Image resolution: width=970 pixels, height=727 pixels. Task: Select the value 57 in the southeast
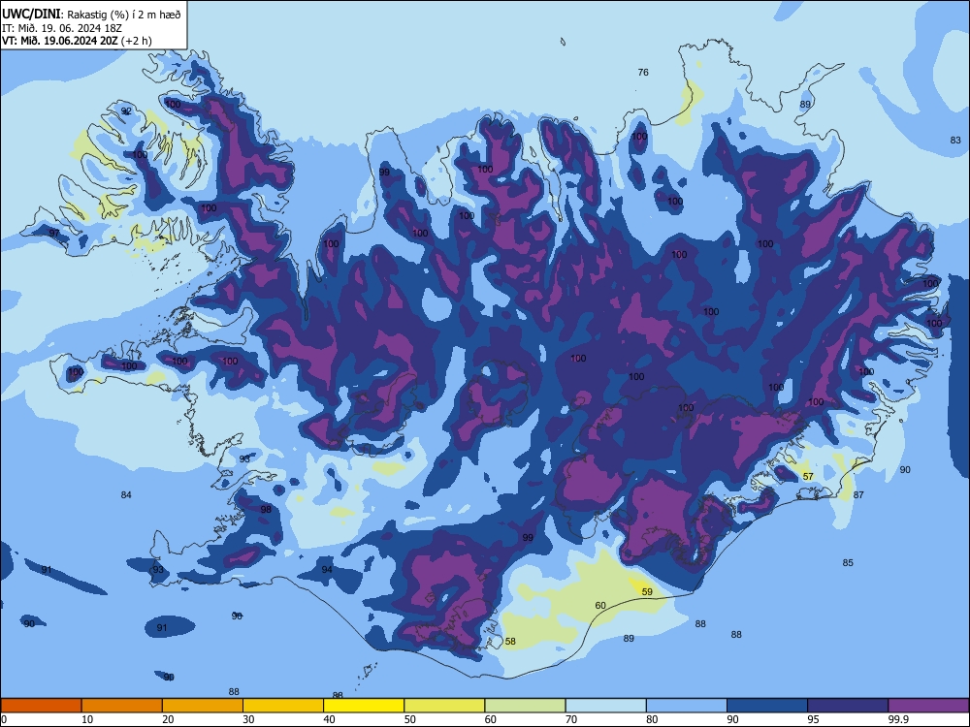coord(808,476)
